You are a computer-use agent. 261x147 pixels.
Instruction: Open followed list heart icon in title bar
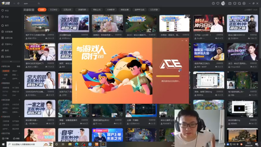pyautogui.click(x=218, y=3)
